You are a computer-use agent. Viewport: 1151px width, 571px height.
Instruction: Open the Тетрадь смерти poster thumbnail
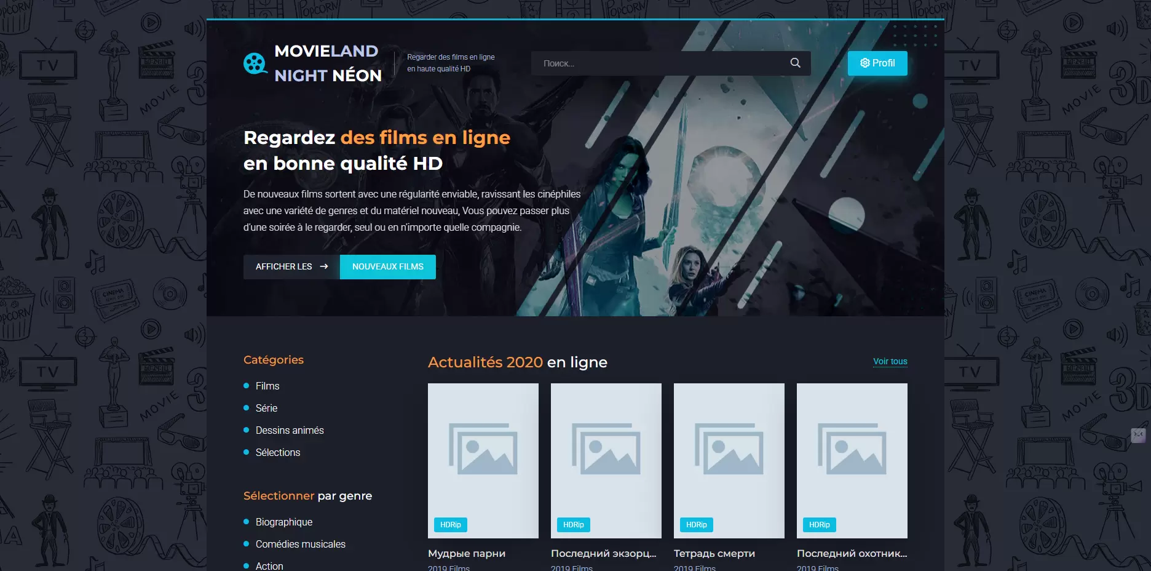[729, 461]
